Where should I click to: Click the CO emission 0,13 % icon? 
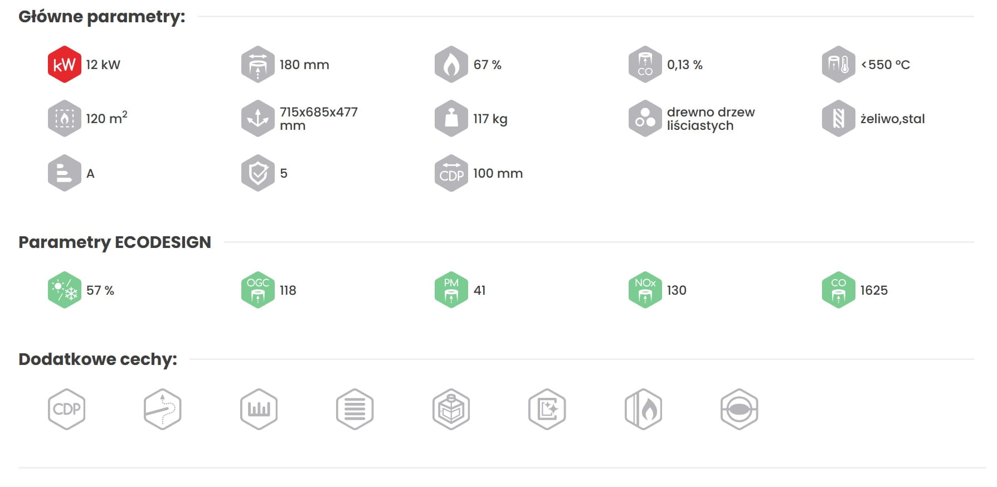pyautogui.click(x=645, y=65)
